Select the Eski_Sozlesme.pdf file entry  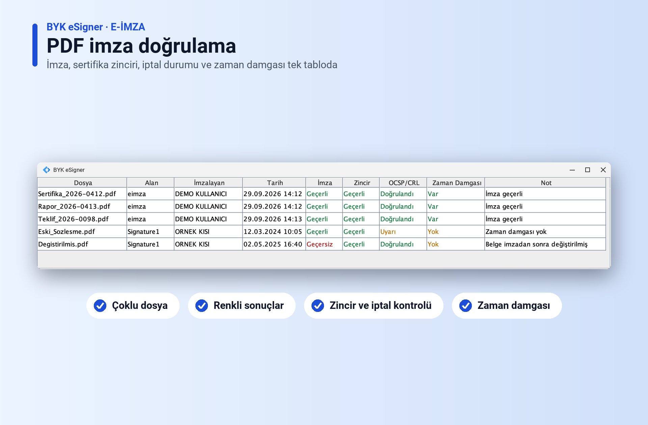[66, 232]
